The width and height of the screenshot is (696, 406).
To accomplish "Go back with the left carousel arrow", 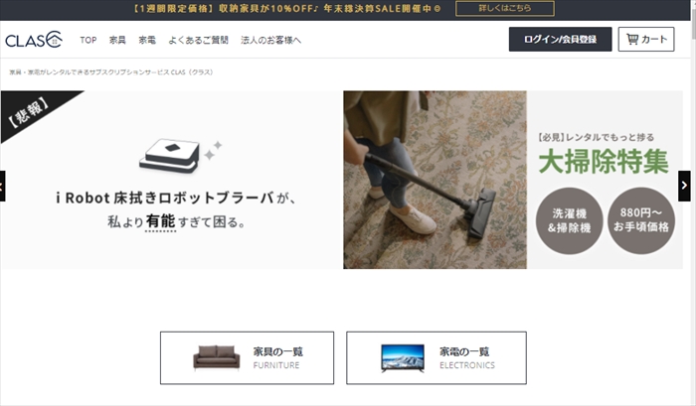I will (2, 187).
